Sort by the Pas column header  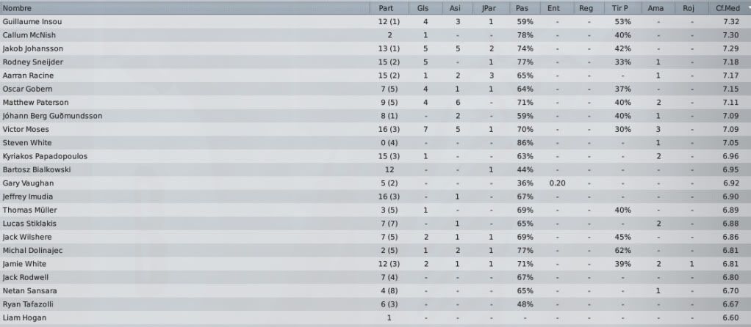point(522,8)
